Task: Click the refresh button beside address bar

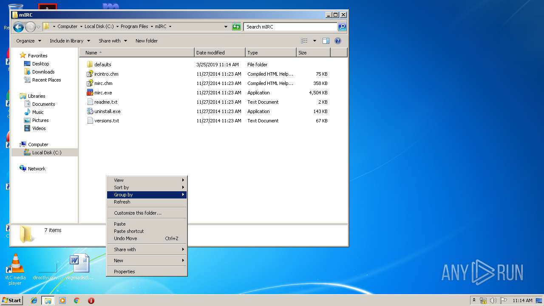Action: pyautogui.click(x=236, y=27)
